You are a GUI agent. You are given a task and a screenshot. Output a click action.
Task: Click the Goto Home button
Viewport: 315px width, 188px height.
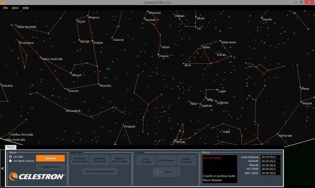(166, 160)
